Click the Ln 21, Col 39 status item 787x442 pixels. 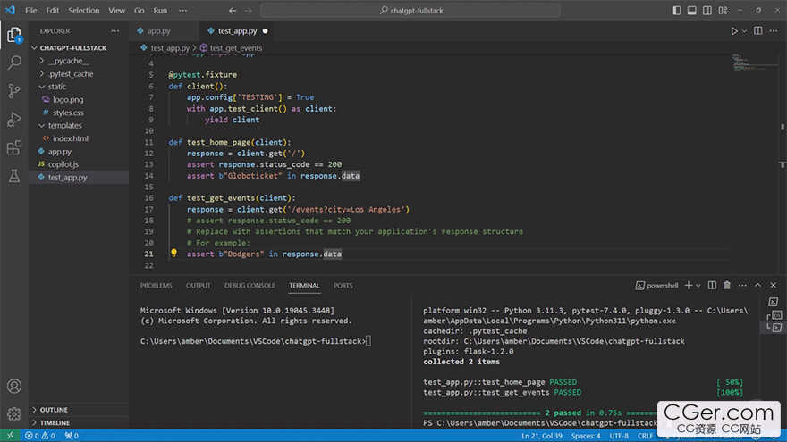tap(542, 436)
